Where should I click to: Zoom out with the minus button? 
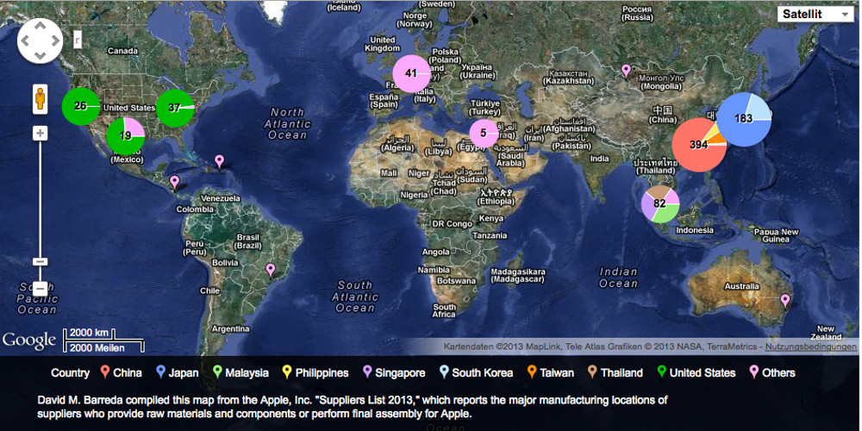click(41, 289)
